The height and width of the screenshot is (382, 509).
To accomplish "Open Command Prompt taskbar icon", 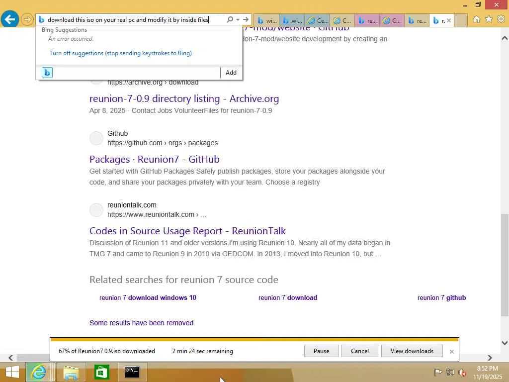I will tap(132, 372).
